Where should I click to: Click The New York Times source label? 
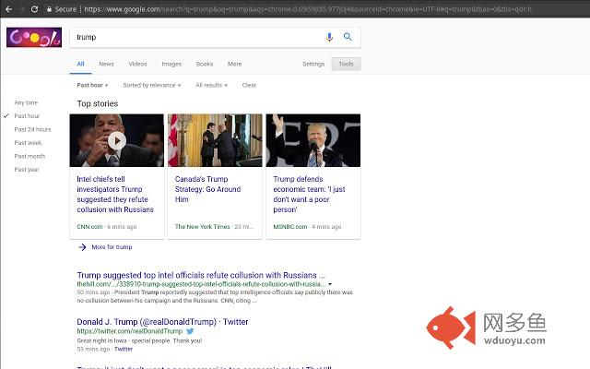click(202, 227)
